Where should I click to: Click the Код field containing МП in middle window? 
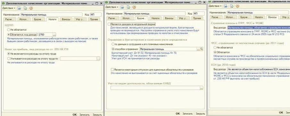tap(199, 13)
